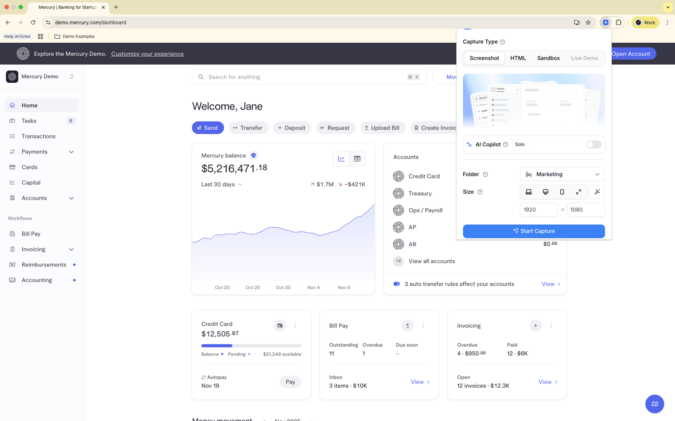The image size is (675, 421).
Task: Click the capture width field showing 1920
Action: tap(539, 210)
